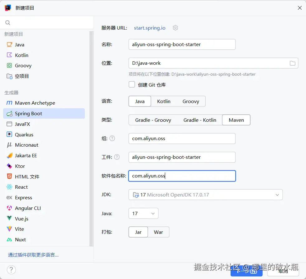
Task: Click the Nuxt mountain icon
Action: click(x=9, y=239)
